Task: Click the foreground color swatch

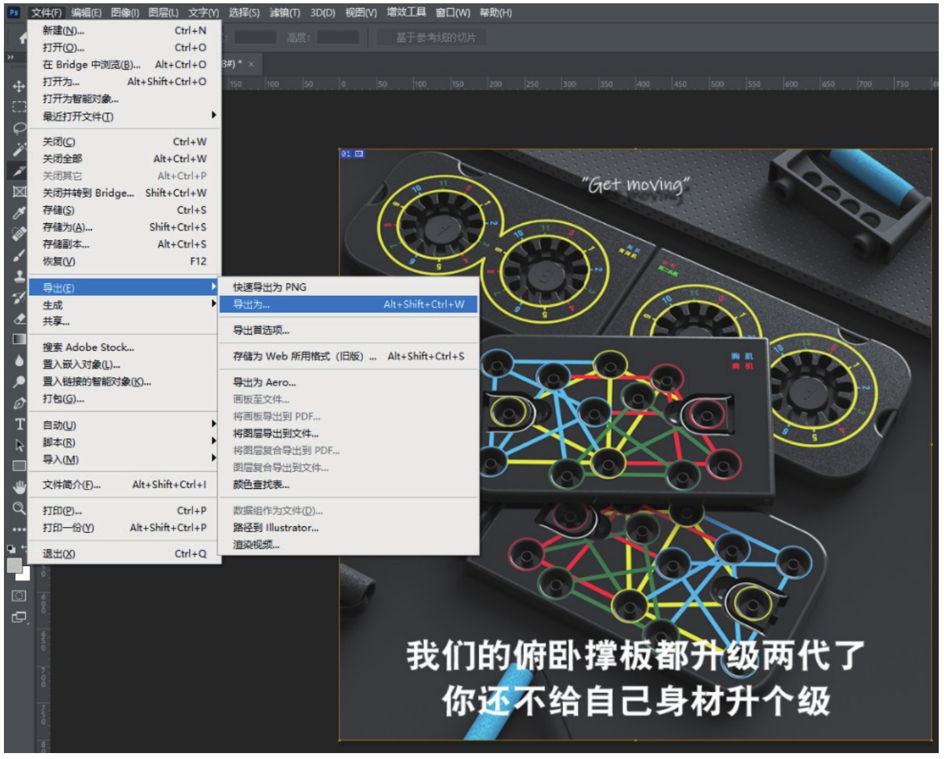Action: (14, 565)
